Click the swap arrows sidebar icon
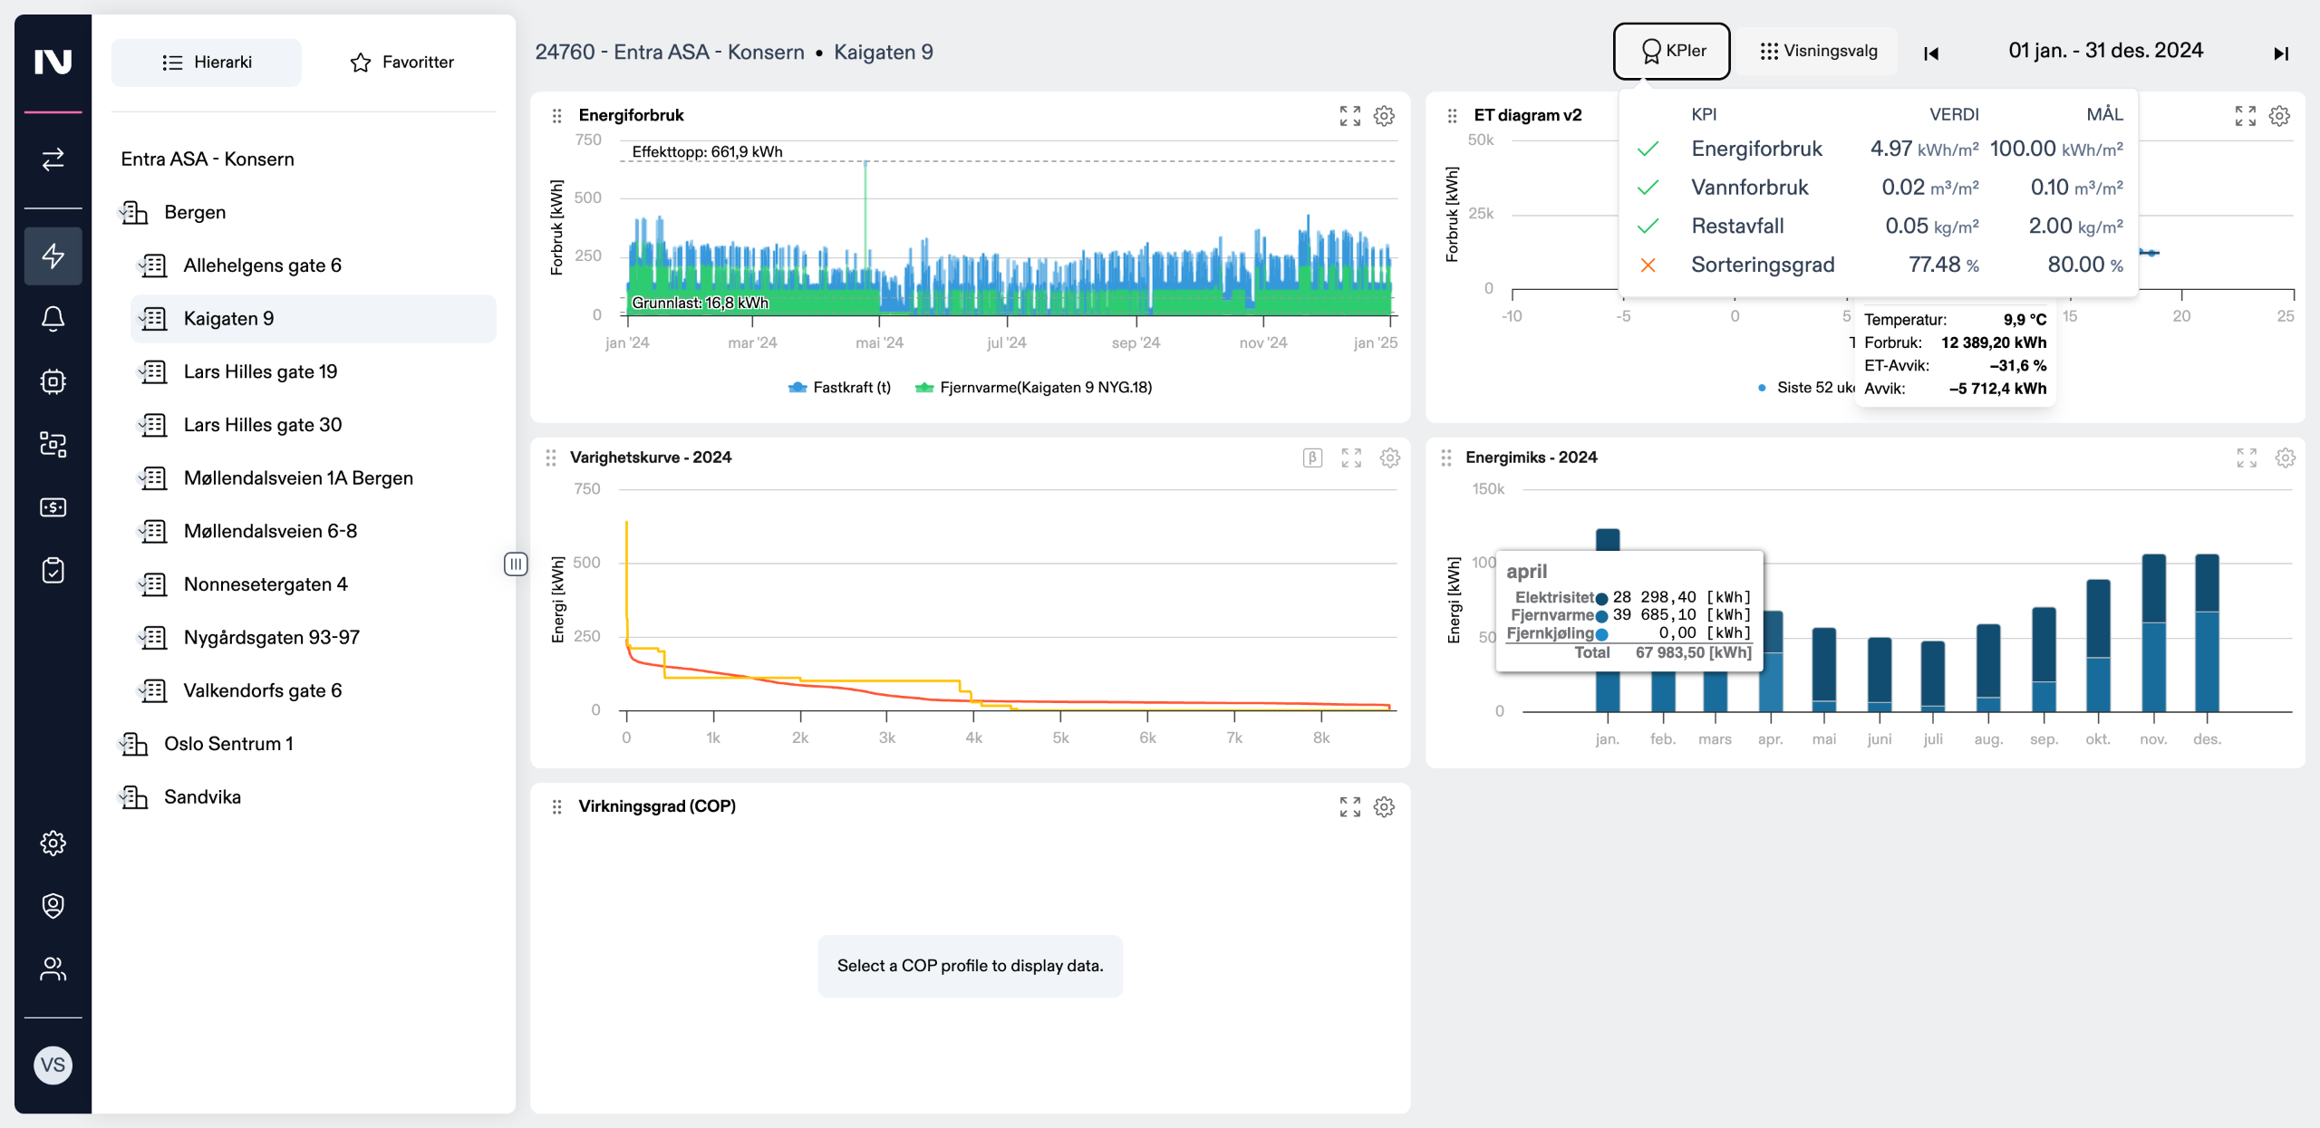This screenshot has width=2320, height=1128. click(53, 159)
